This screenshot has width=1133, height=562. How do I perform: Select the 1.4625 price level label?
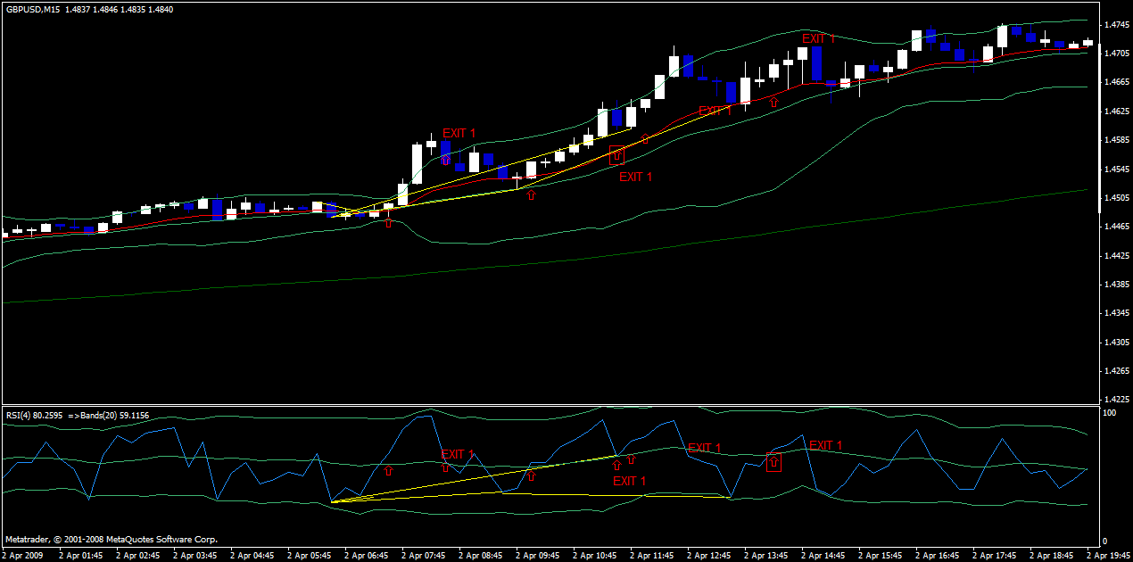coord(1116,112)
